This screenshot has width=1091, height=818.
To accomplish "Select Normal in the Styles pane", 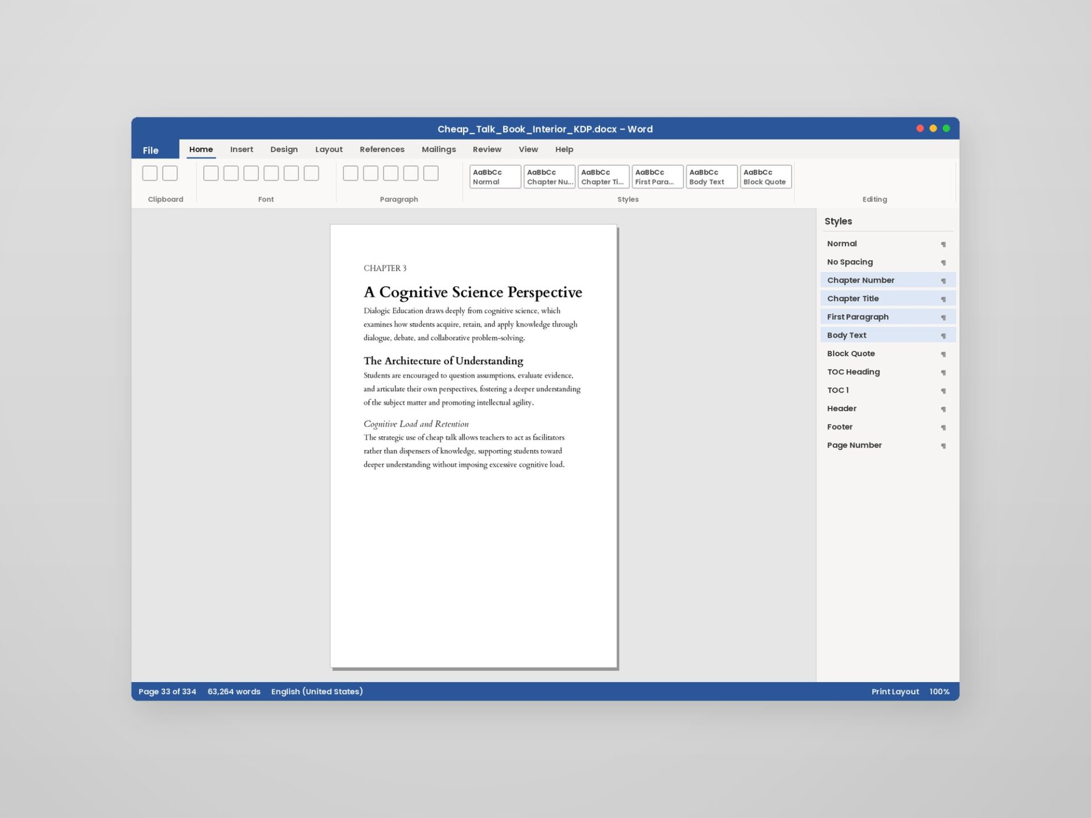I will pos(888,244).
